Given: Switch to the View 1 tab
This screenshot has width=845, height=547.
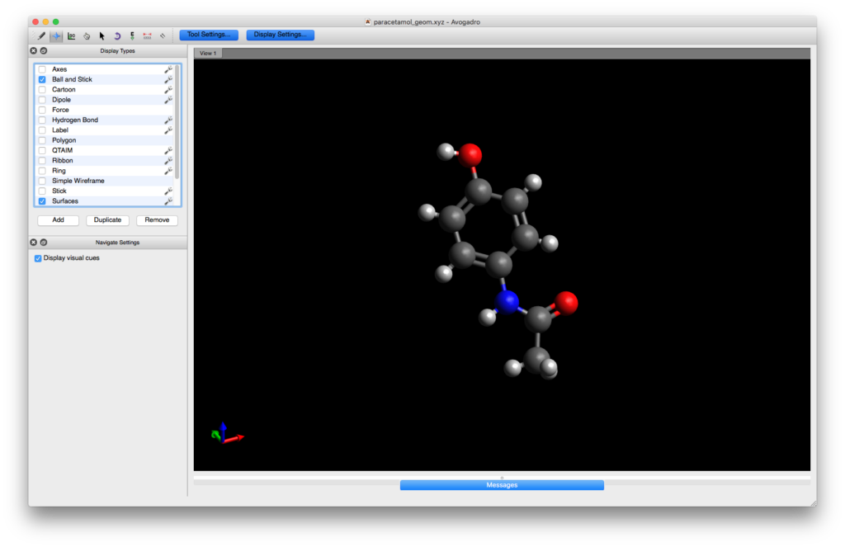Looking at the screenshot, I should coord(208,54).
